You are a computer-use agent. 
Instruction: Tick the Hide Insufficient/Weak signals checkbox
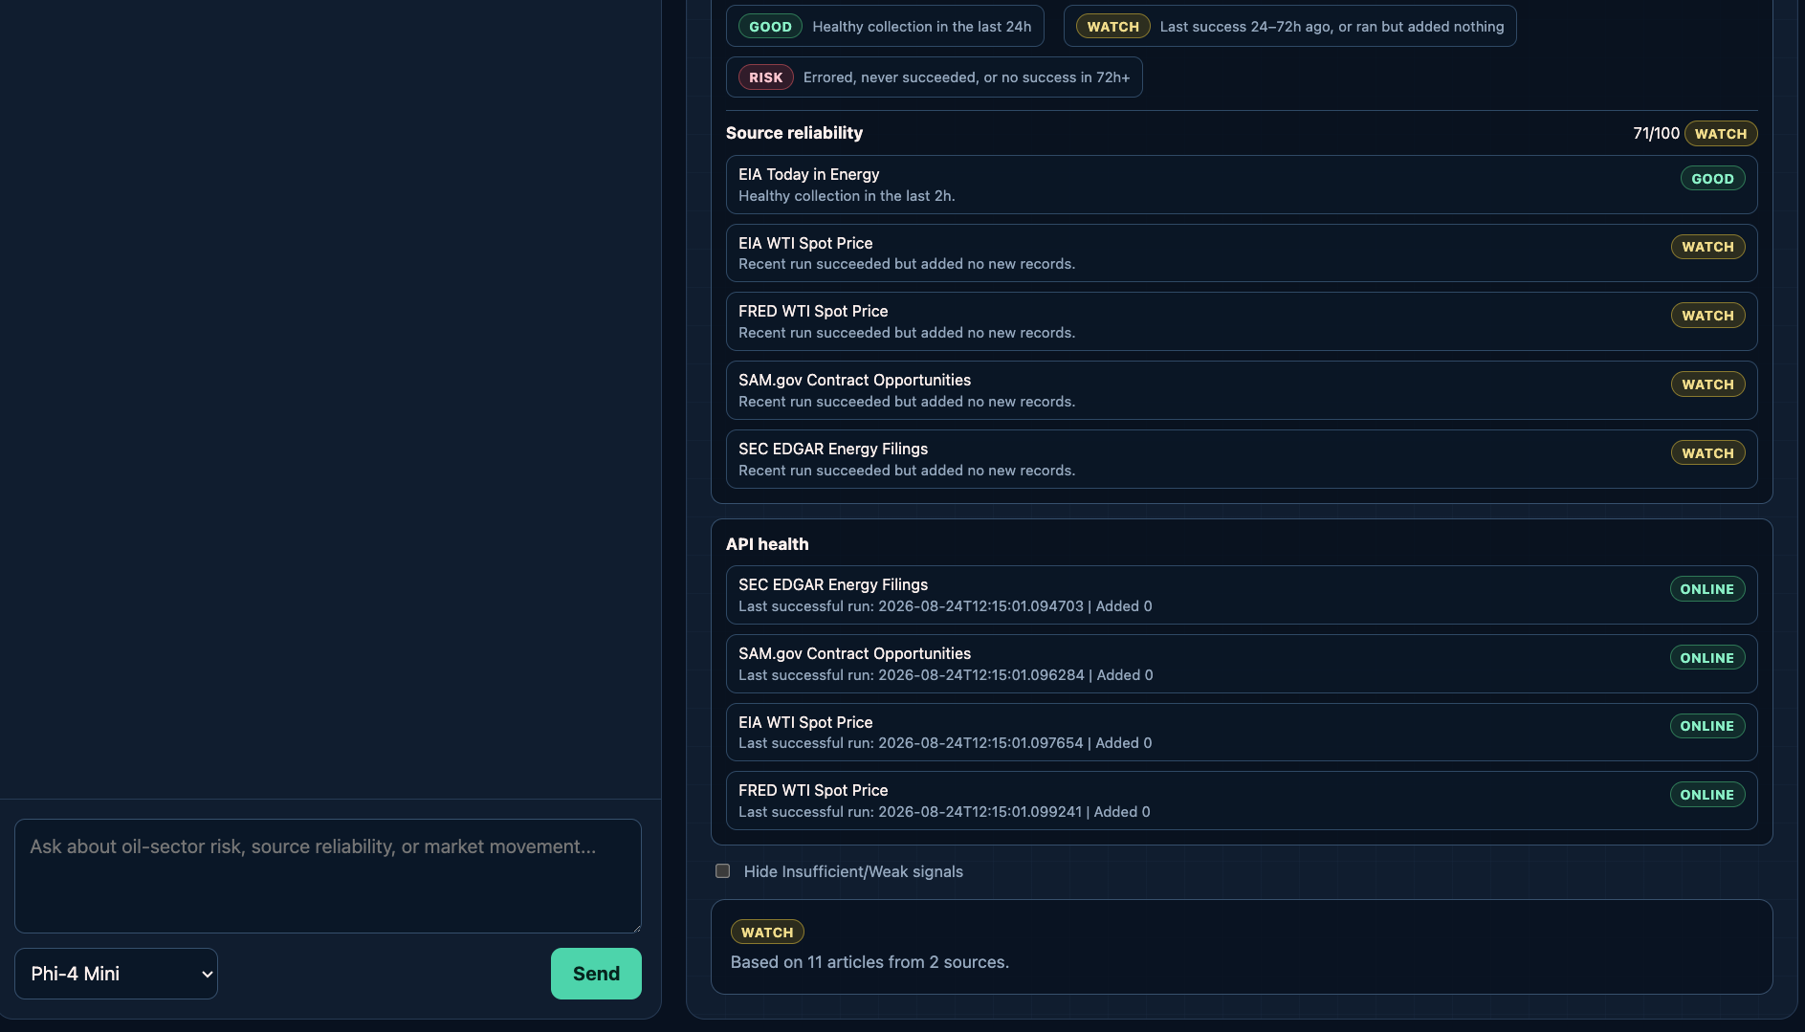(723, 871)
